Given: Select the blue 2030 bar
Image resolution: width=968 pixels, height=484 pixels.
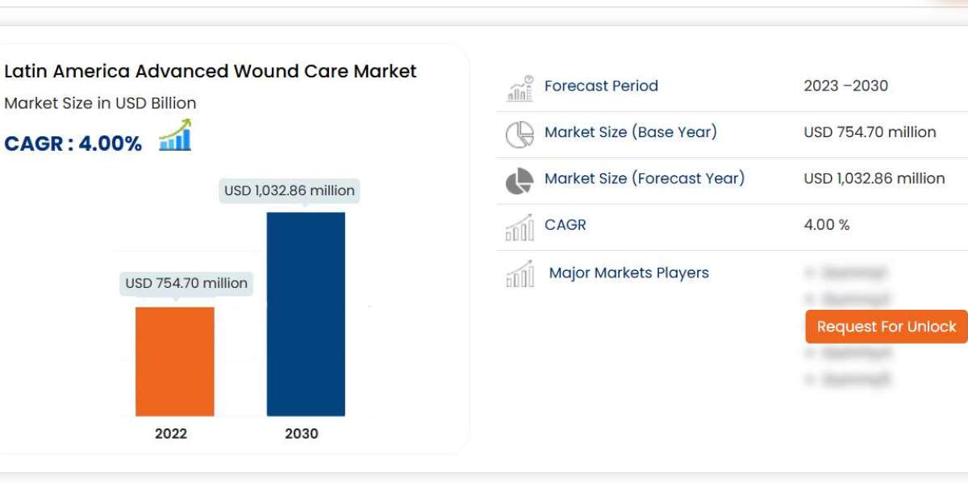Looking at the screenshot, I should 306,314.
